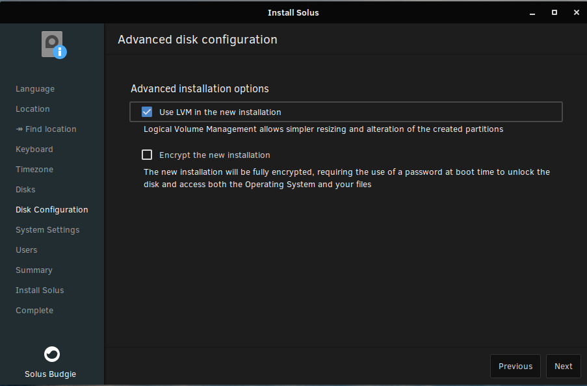Enable Encrypt the new installation checkbox
The width and height of the screenshot is (587, 386).
(147, 155)
